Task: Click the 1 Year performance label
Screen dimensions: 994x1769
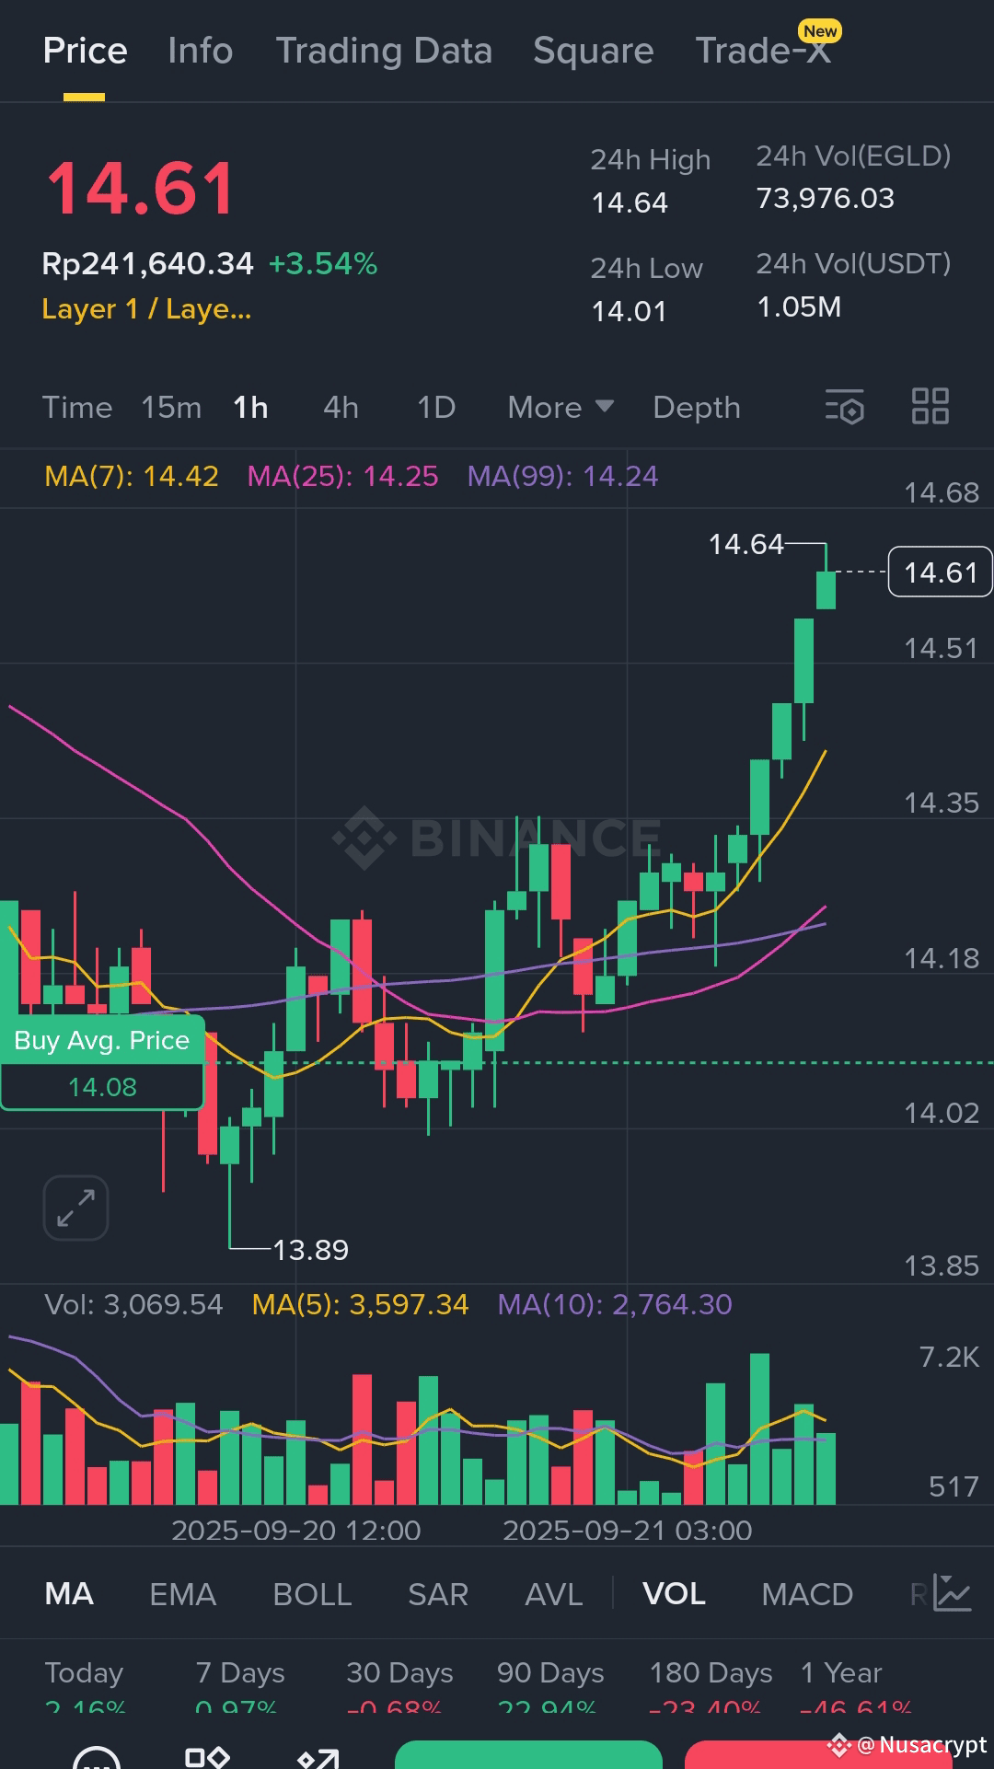Action: tap(841, 1672)
